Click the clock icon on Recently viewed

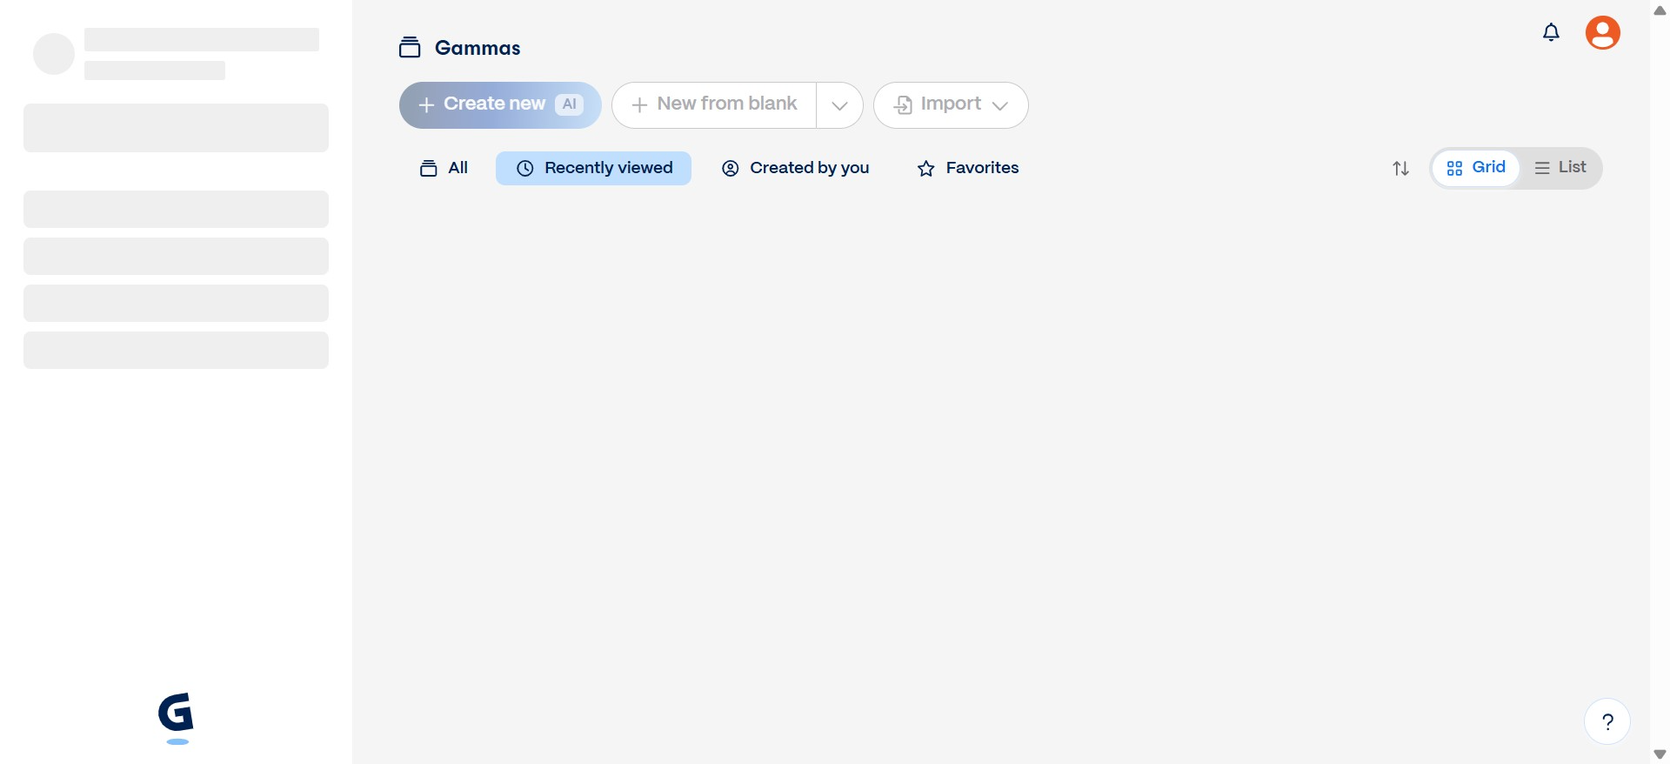525,169
